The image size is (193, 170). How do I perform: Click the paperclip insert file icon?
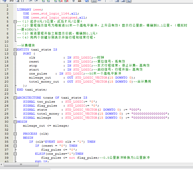(74, 1)
